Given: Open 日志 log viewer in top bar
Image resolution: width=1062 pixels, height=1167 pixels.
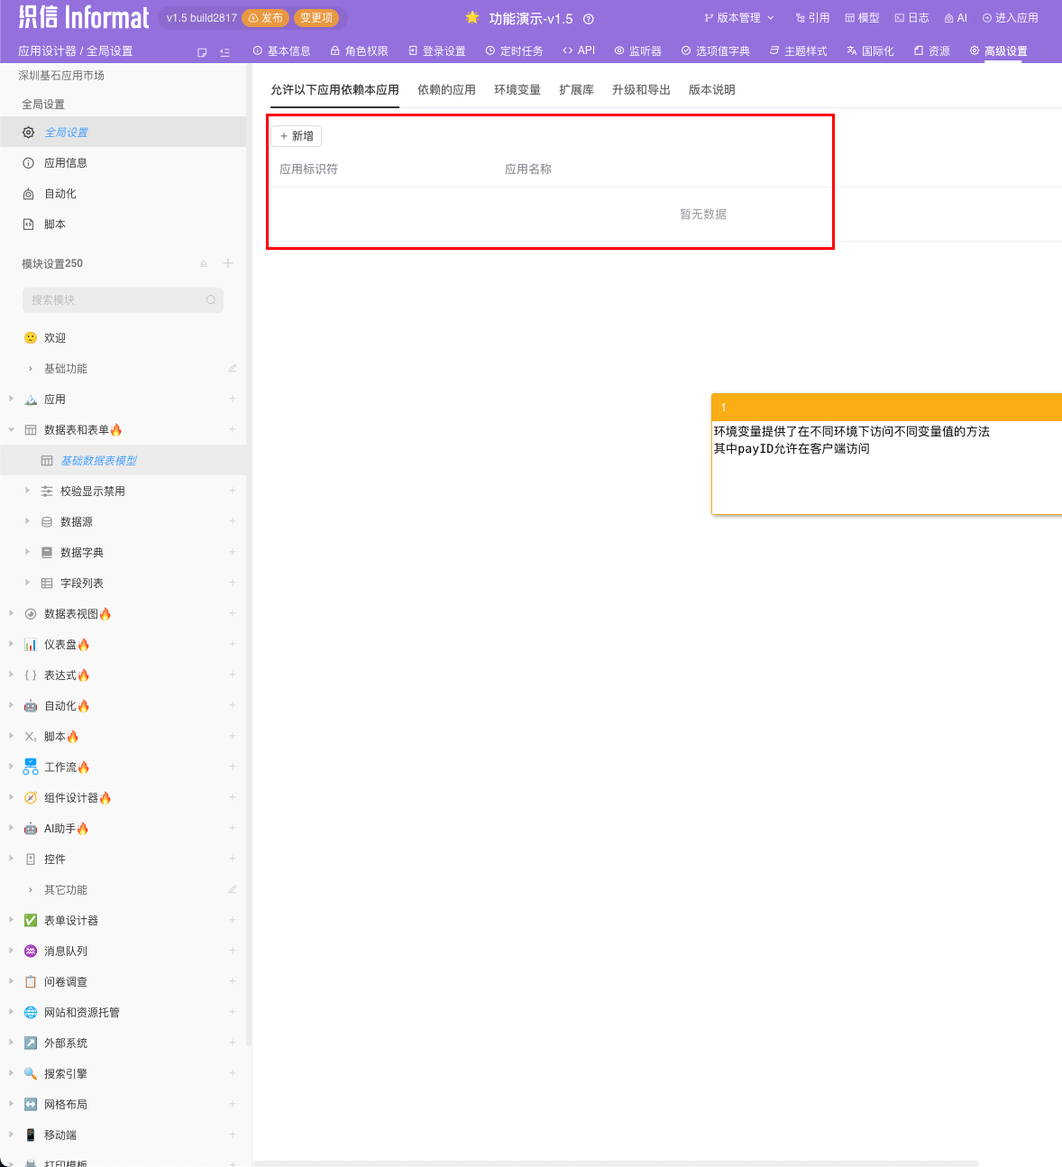Looking at the screenshot, I should pos(911,18).
